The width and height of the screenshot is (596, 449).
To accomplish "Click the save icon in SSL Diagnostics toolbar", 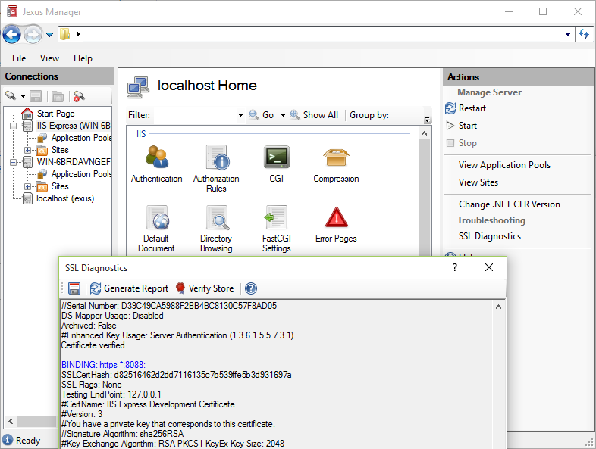I will (x=74, y=288).
